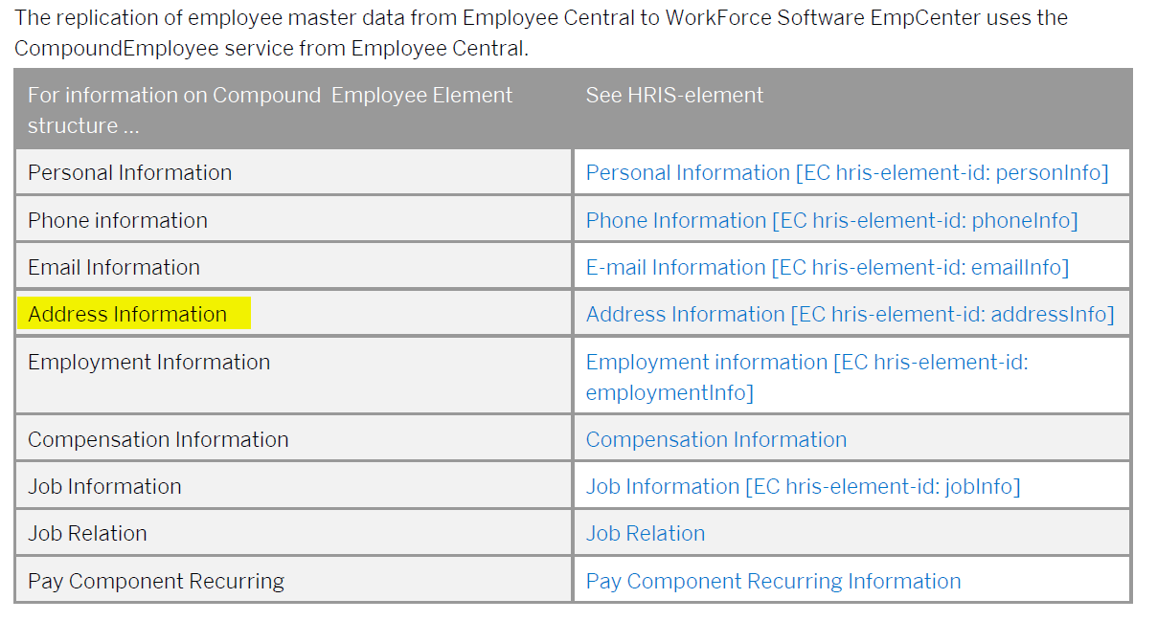Select the Personal Information row label
Screen dimensions: 1157x621
(x=129, y=172)
